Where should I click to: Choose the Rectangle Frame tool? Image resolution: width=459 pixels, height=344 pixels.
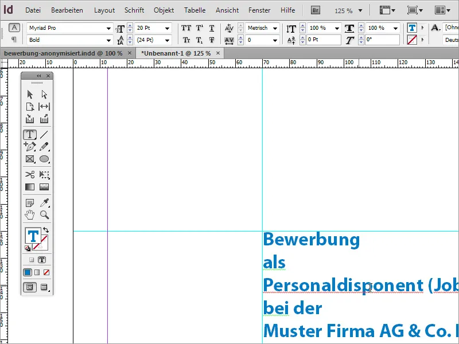pyautogui.click(x=30, y=159)
